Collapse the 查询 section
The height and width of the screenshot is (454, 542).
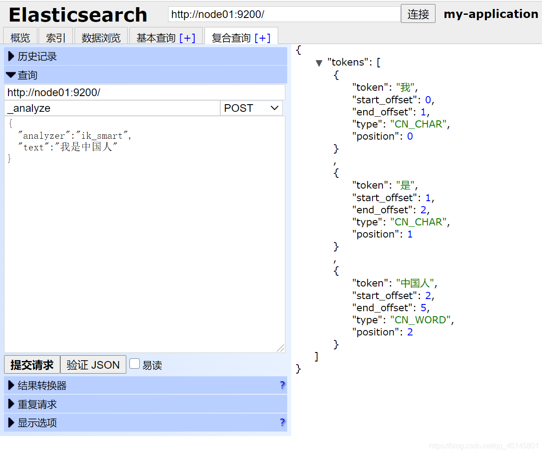click(146, 75)
